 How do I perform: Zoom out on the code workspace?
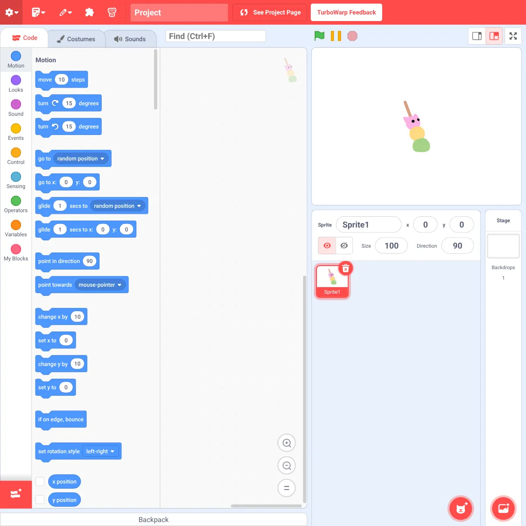287,466
